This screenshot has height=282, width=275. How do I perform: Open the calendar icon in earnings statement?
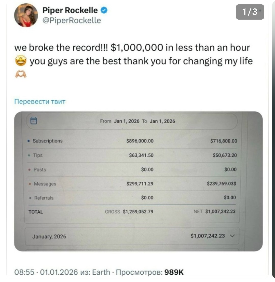pos(34,120)
